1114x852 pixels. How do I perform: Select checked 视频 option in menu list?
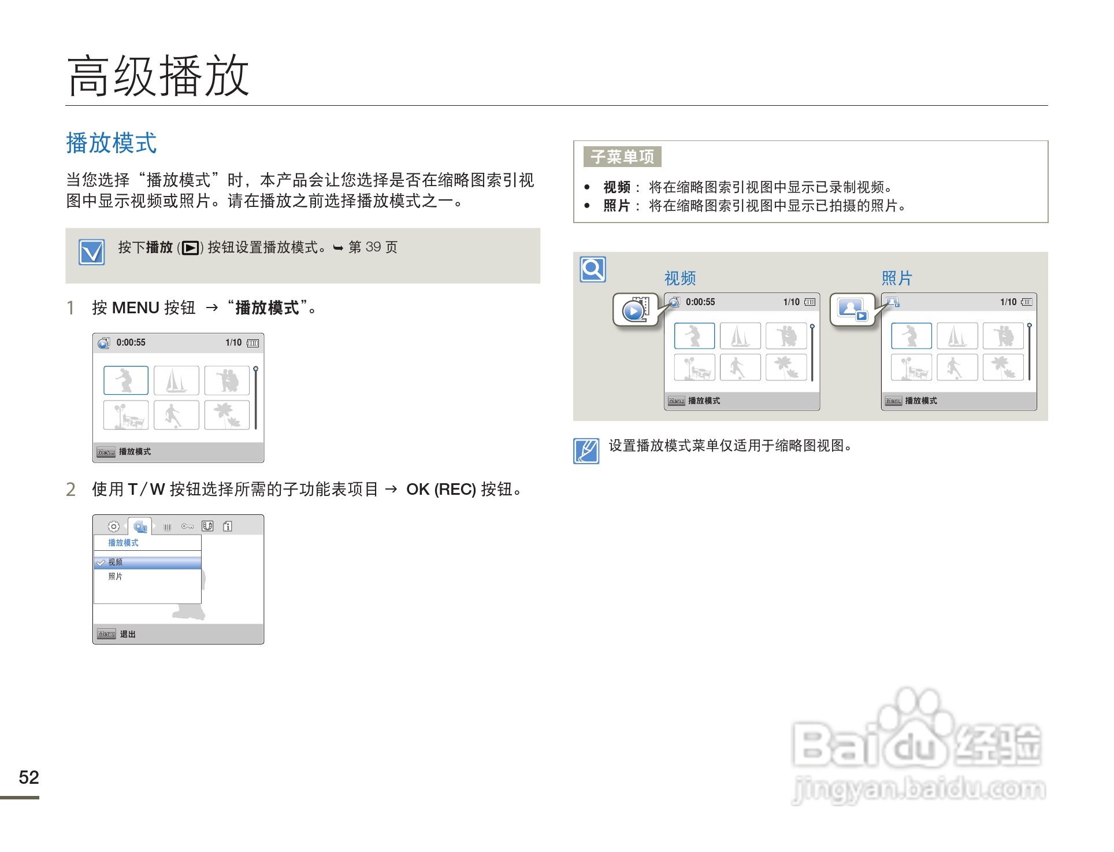click(148, 562)
